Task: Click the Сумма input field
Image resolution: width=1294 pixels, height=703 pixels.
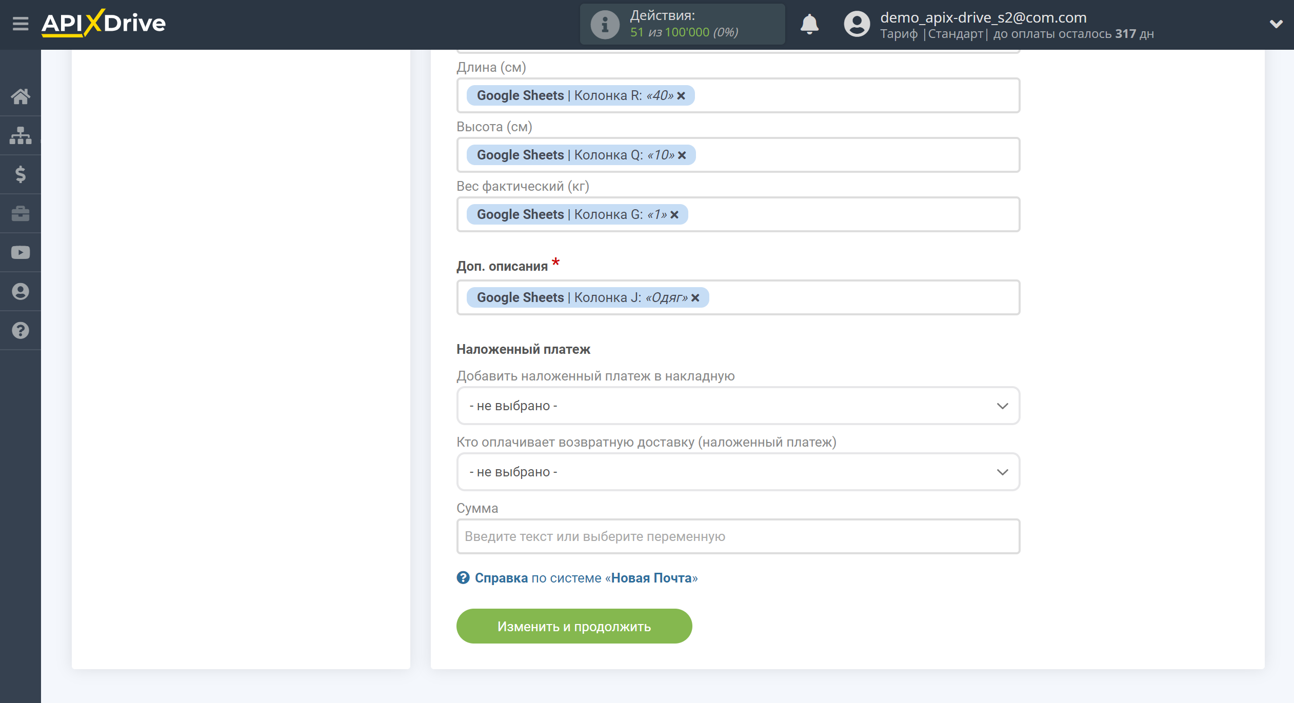Action: [x=738, y=536]
